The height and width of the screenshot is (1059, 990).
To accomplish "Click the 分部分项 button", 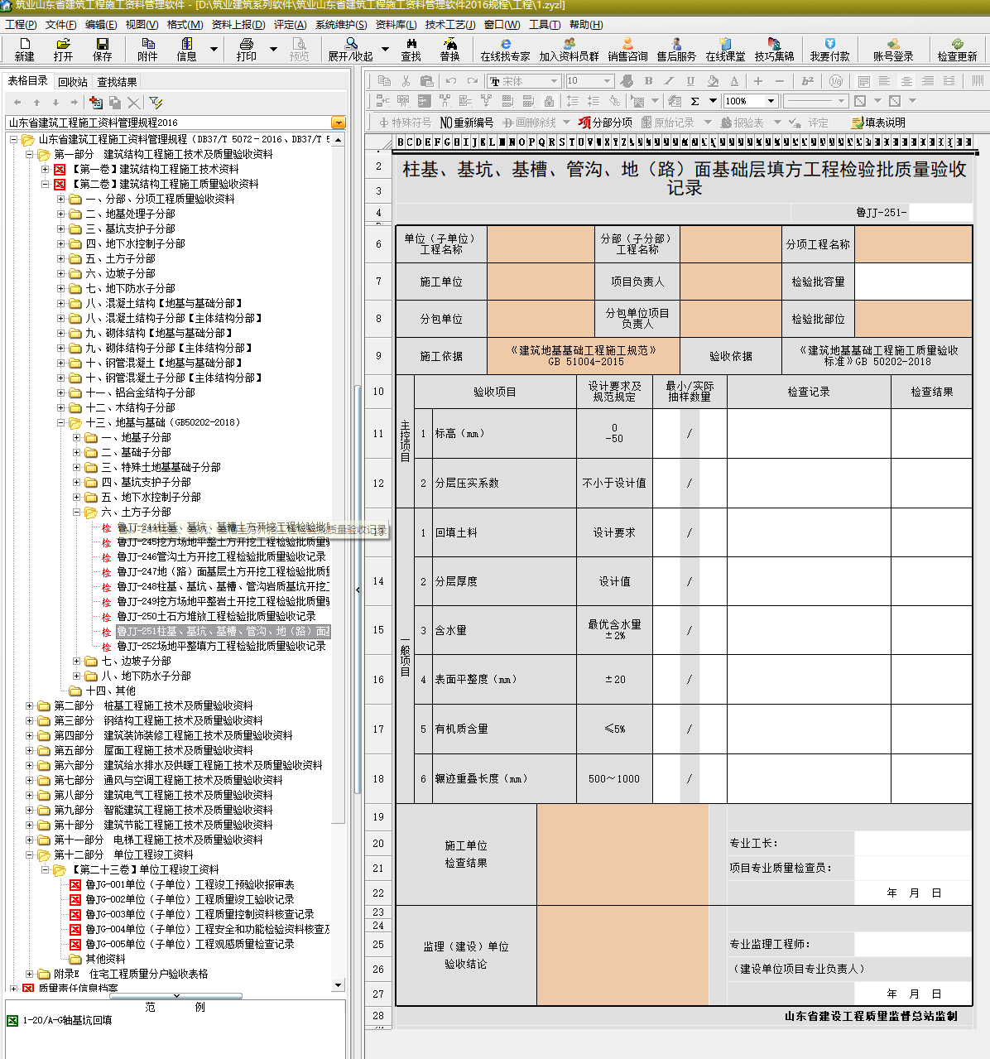I will (605, 123).
